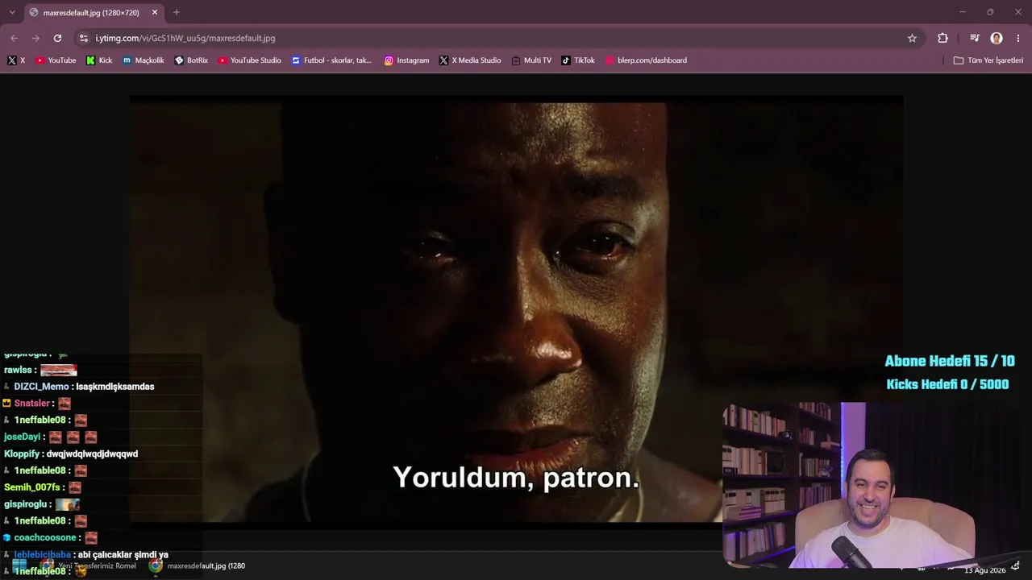1032x580 pixels.
Task: Open the Maçkolik bookmark
Action: pos(143,60)
